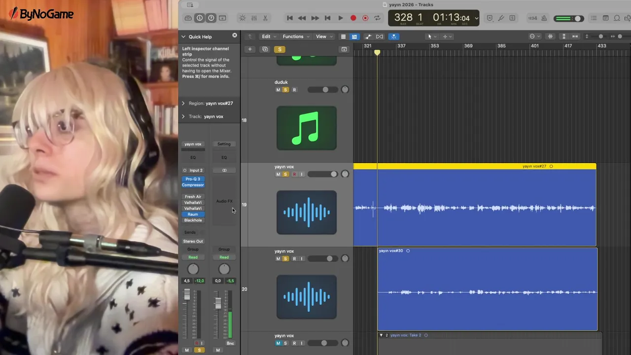Open the Mixer faders icon
Screen dimensions: 631x355
click(254, 18)
